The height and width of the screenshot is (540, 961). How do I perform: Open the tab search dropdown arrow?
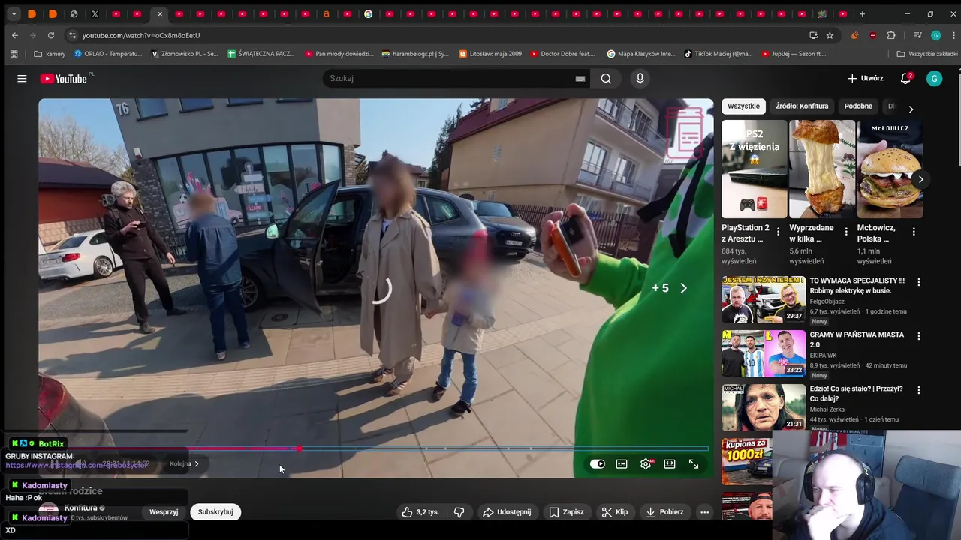(x=14, y=13)
